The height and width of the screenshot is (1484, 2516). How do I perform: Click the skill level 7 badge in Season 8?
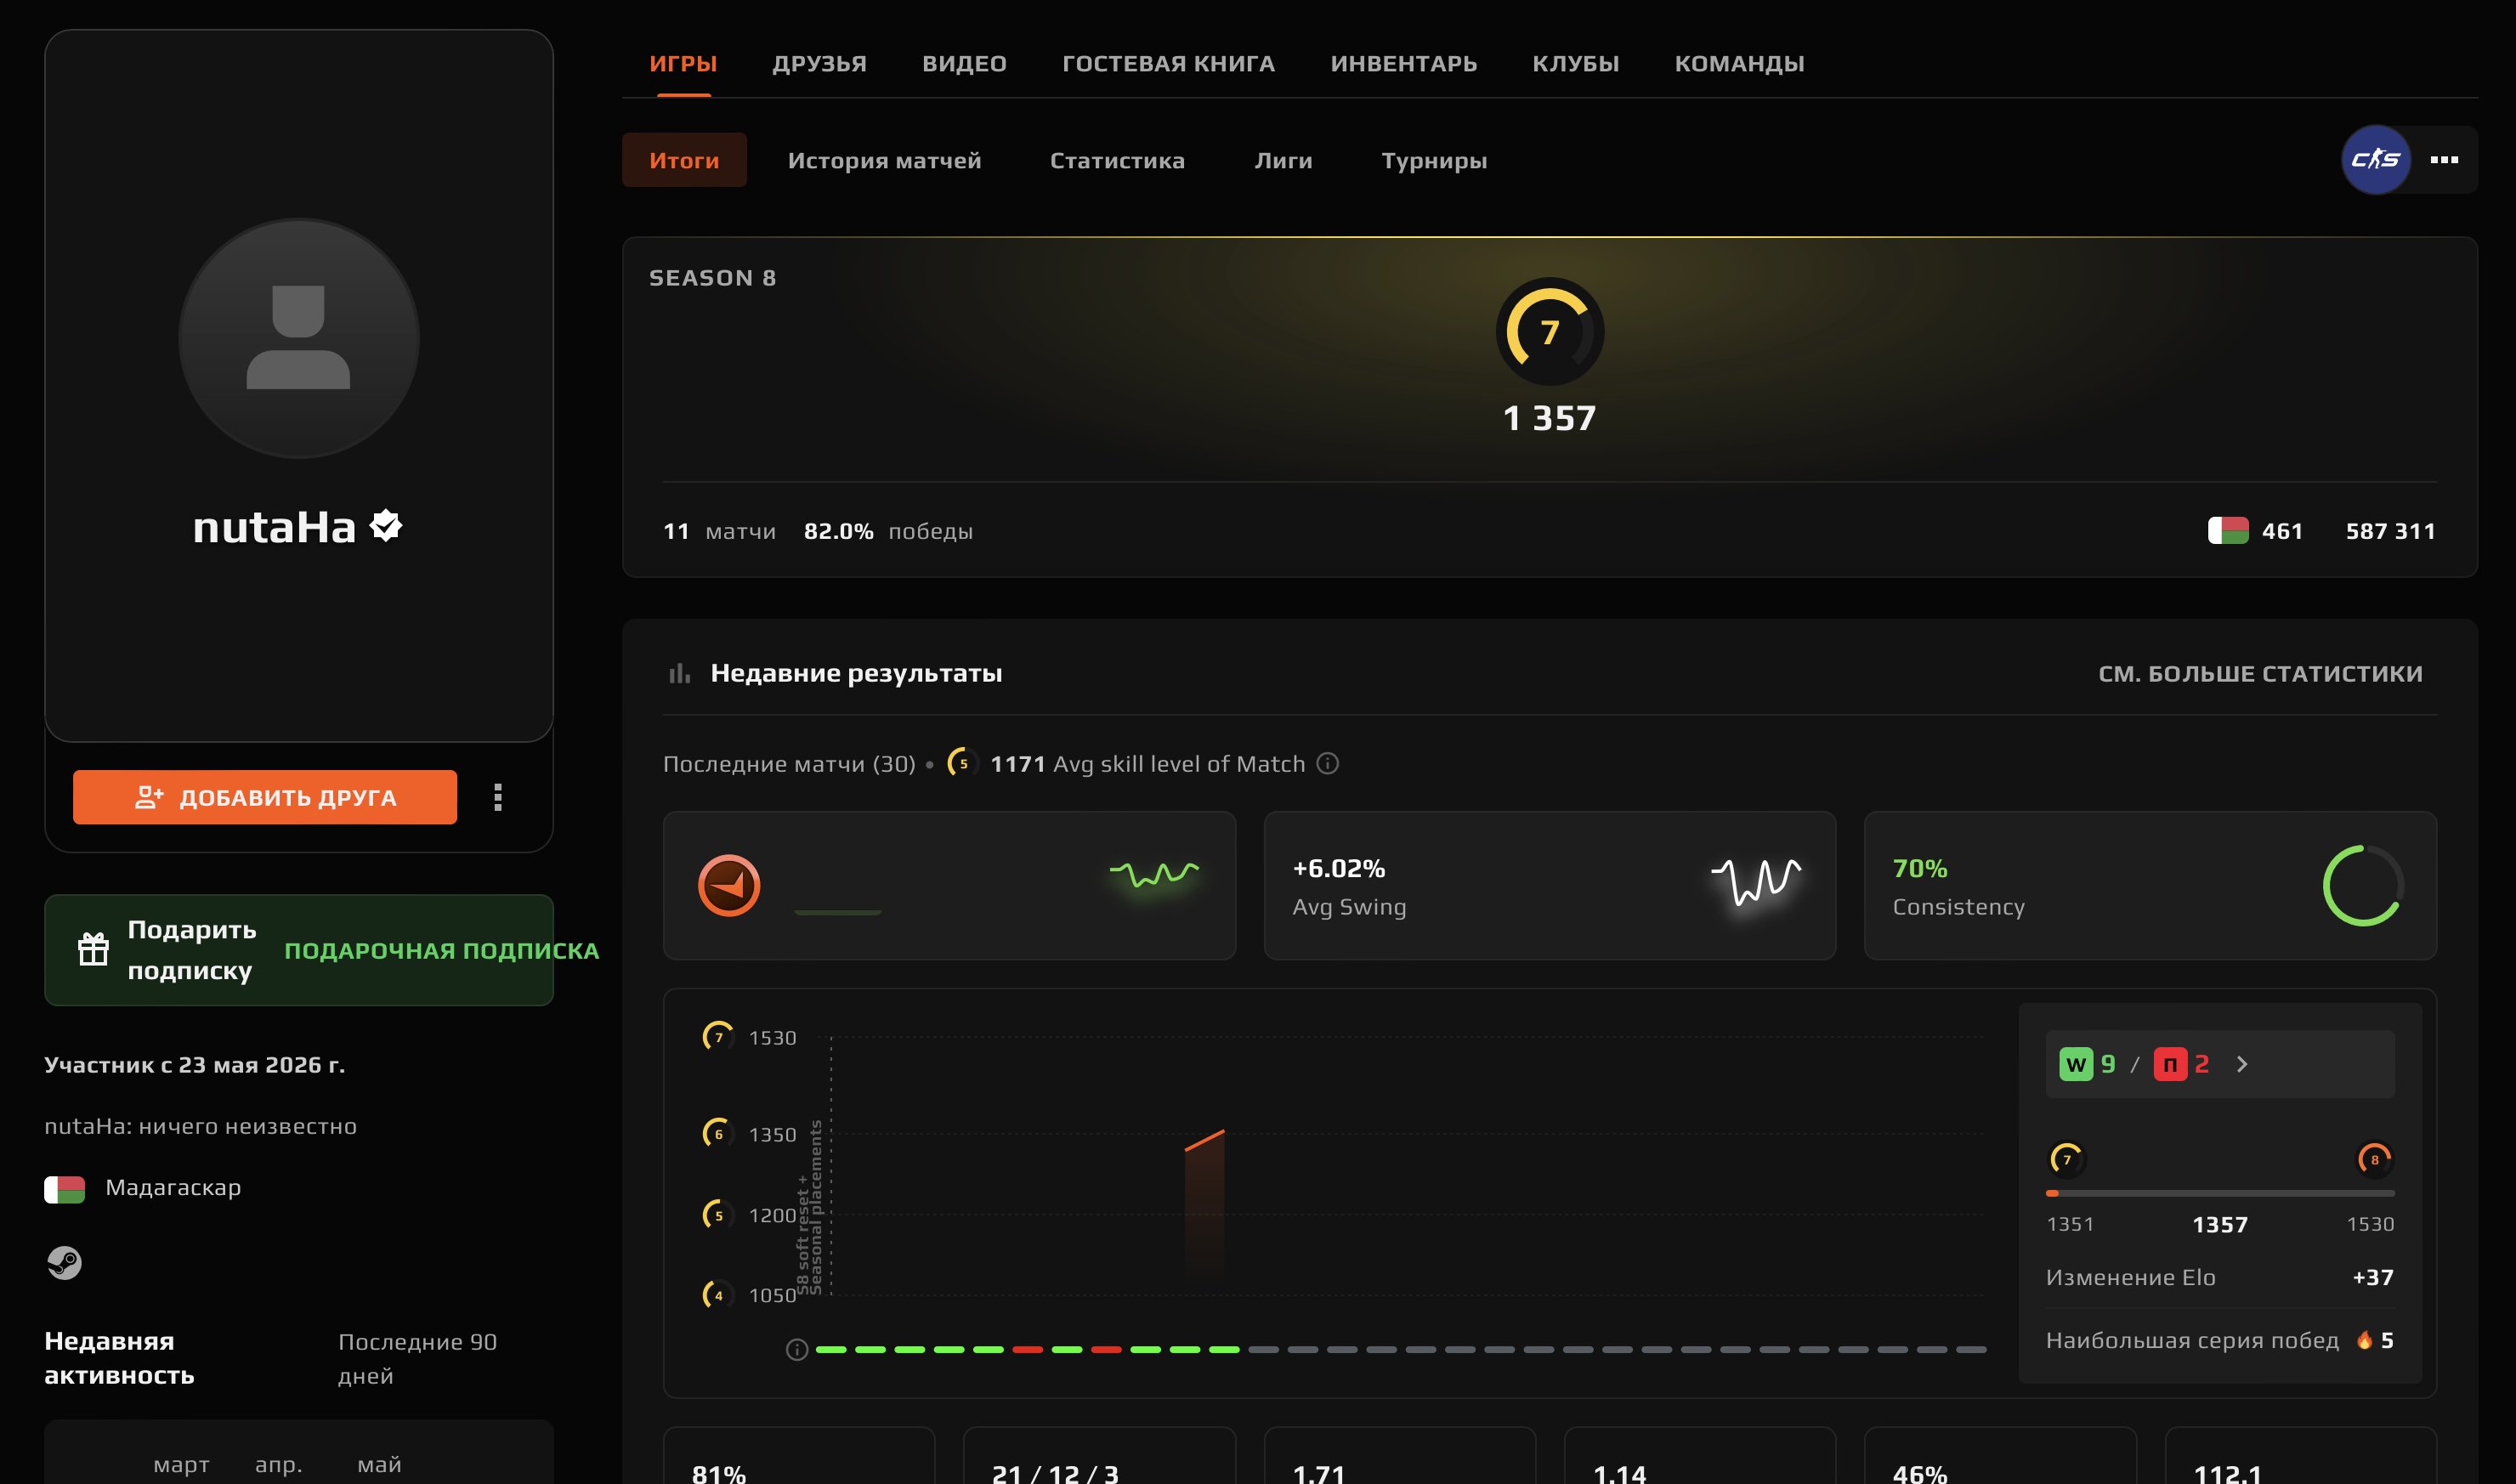[1549, 332]
